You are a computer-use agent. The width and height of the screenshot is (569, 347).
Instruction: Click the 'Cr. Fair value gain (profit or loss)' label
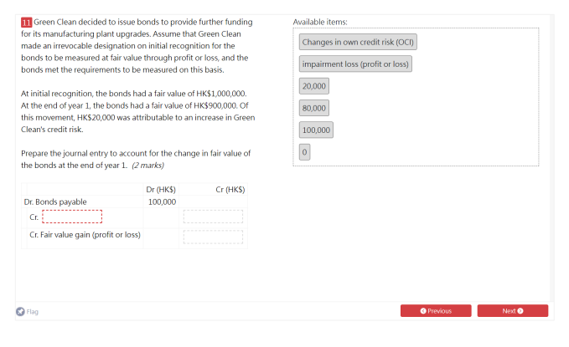click(85, 235)
